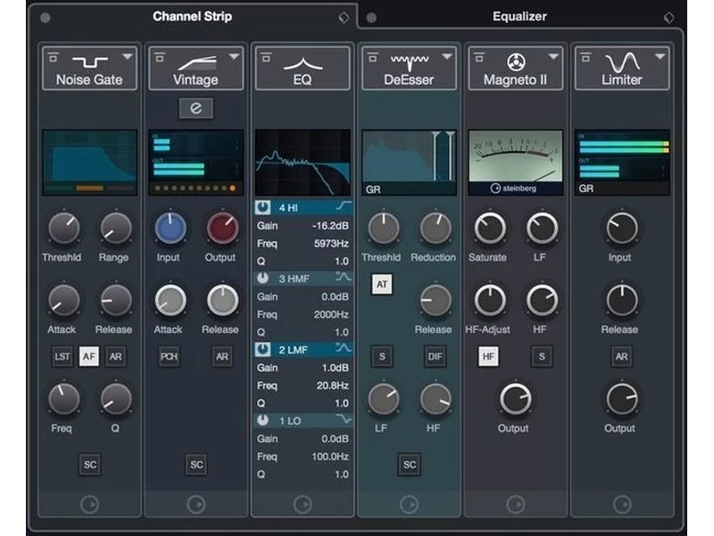Click the Vintage module handle icon
The width and height of the screenshot is (714, 536).
click(160, 58)
